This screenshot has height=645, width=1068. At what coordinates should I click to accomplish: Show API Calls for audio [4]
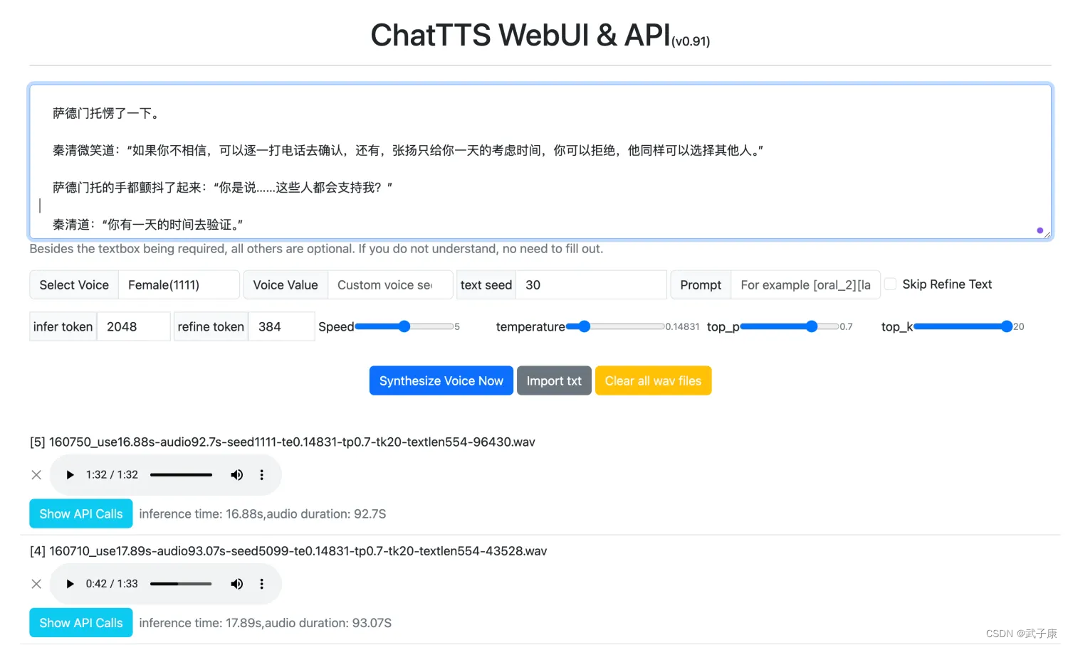coord(81,622)
